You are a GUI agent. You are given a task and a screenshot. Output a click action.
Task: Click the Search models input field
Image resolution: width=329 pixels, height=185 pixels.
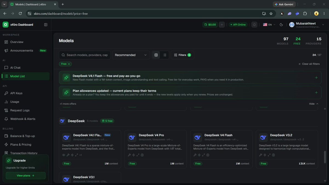pyautogui.click(x=85, y=55)
